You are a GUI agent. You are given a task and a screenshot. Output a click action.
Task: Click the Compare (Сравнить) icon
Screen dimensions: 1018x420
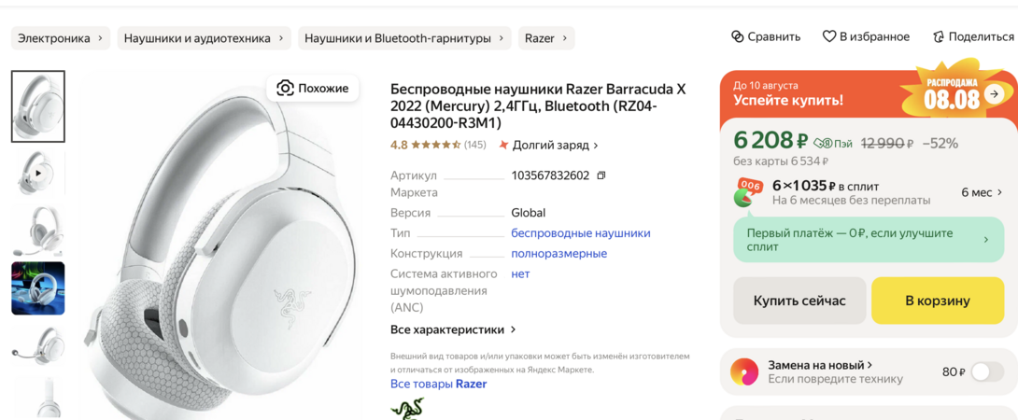coord(737,37)
